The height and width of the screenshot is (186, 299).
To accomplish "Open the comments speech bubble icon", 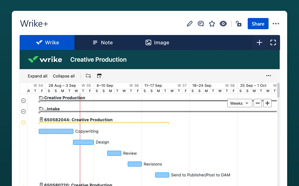I will click(201, 24).
